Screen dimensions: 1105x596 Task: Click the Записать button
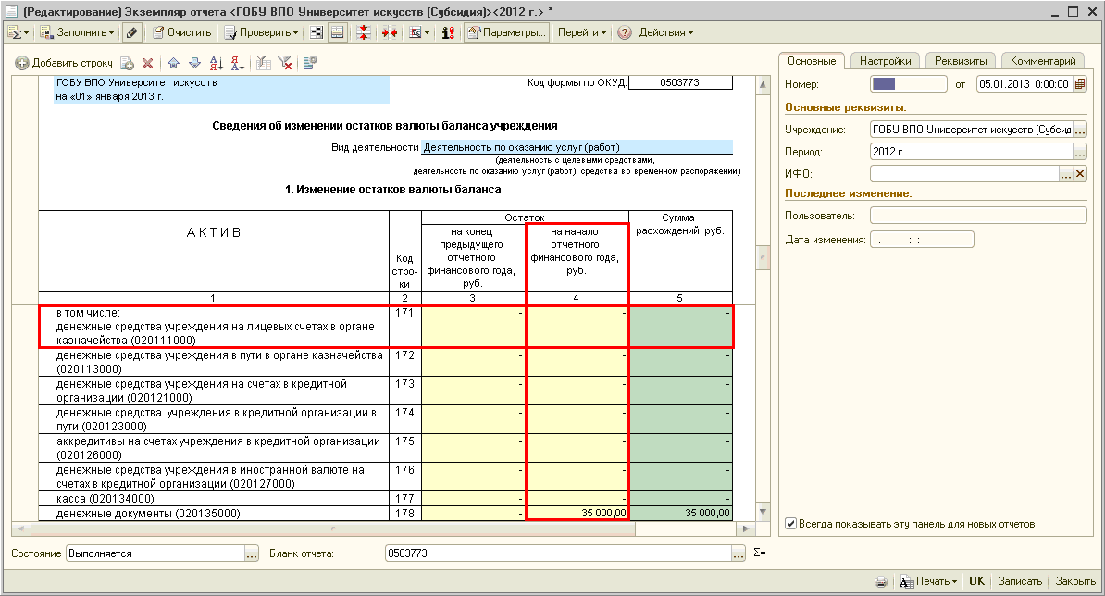point(1019,582)
